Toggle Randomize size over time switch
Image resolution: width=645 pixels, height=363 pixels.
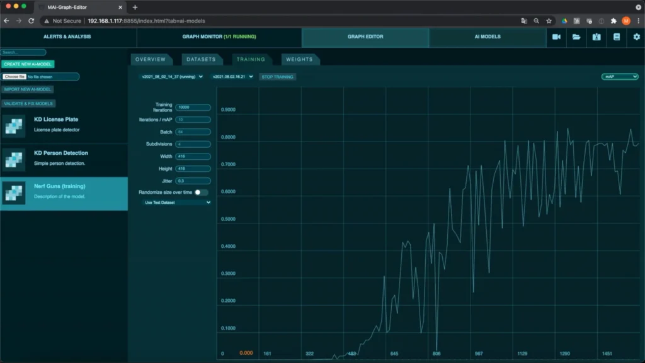[x=201, y=192]
